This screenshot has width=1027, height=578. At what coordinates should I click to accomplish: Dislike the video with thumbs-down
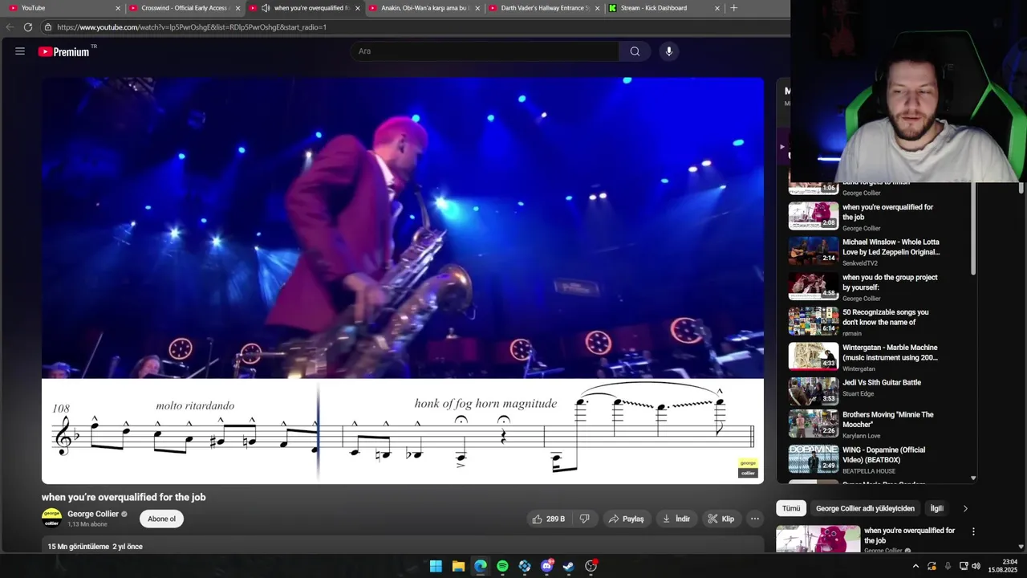pyautogui.click(x=585, y=519)
